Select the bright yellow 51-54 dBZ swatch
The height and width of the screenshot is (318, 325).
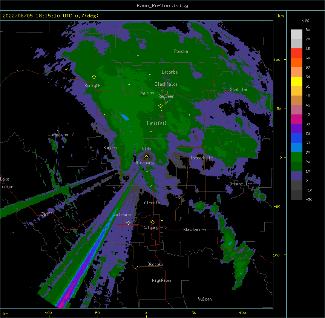click(296, 82)
